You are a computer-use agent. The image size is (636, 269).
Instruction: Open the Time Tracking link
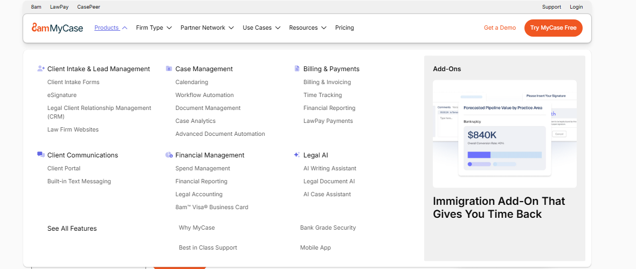coord(323,95)
